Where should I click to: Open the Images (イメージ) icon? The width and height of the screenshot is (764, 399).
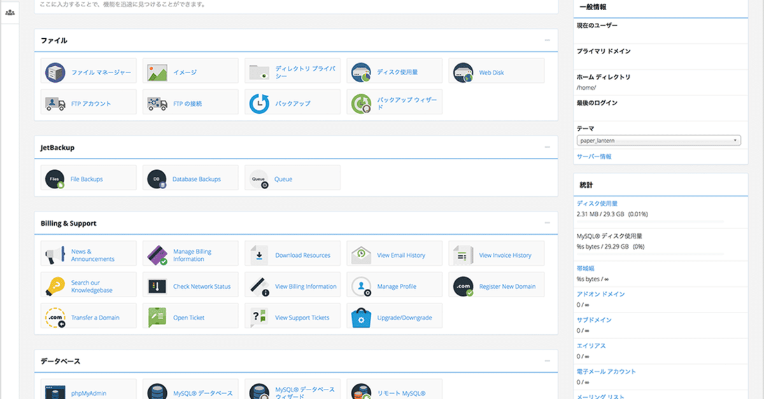pyautogui.click(x=157, y=72)
